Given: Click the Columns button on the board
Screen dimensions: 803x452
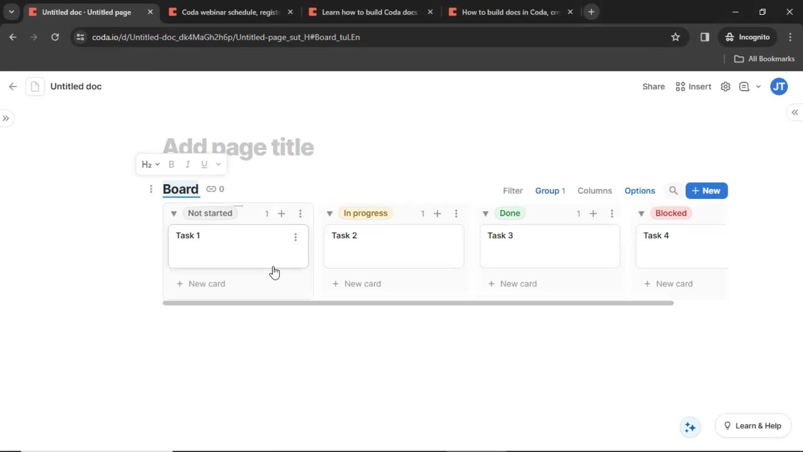Looking at the screenshot, I should [595, 190].
